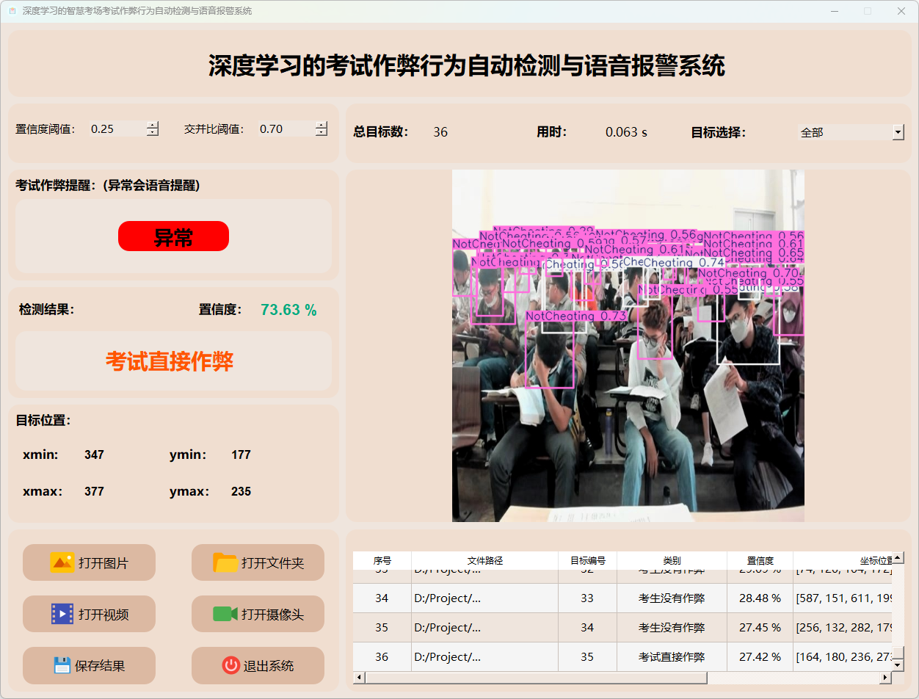Decrease the 交并比阈值 value with down arrow

click(x=322, y=132)
